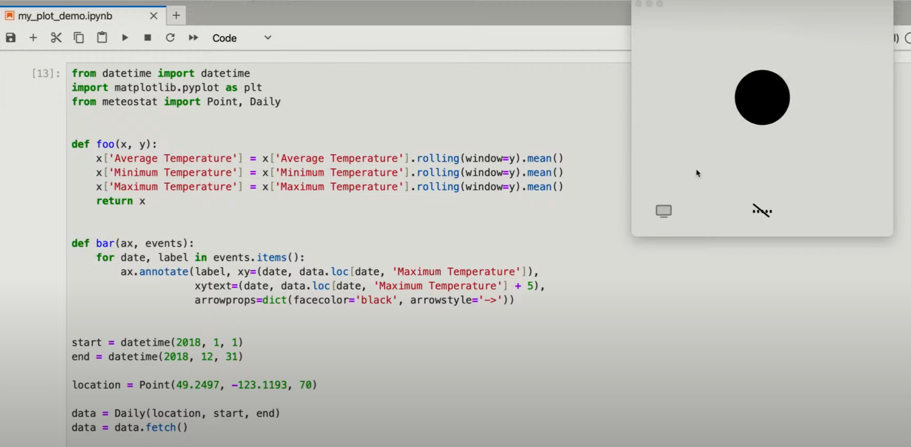Interrupt the kernel with the stop button
This screenshot has height=447, width=911.
[148, 38]
